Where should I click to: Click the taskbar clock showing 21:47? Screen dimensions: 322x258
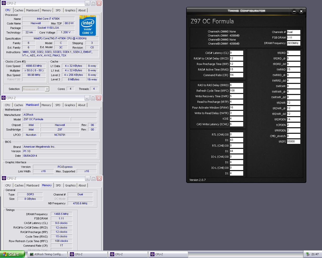[315, 254]
